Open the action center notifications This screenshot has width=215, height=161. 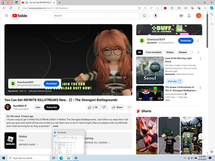[210, 158]
